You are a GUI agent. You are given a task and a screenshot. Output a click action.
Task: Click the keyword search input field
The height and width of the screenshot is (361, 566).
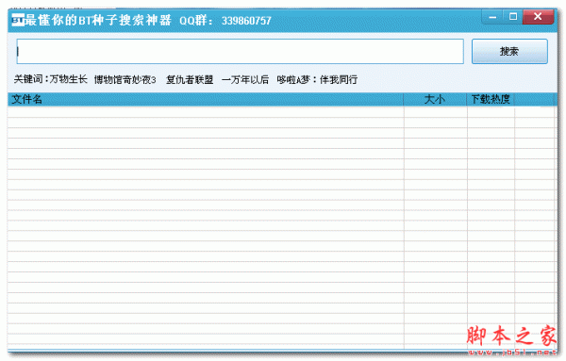[240, 51]
